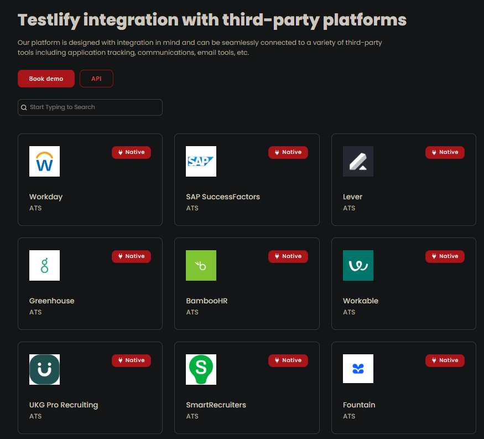
Task: Click the Workday logo icon
Action: point(44,161)
